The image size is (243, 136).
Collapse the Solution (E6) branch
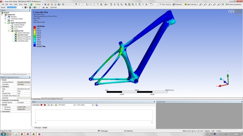click(9, 31)
